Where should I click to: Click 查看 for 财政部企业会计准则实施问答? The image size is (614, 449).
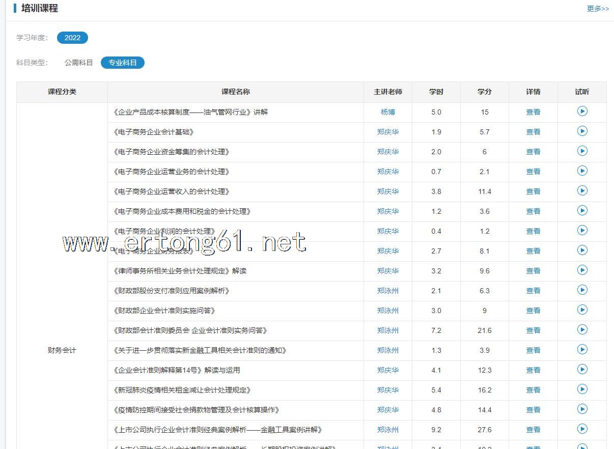pos(533,311)
